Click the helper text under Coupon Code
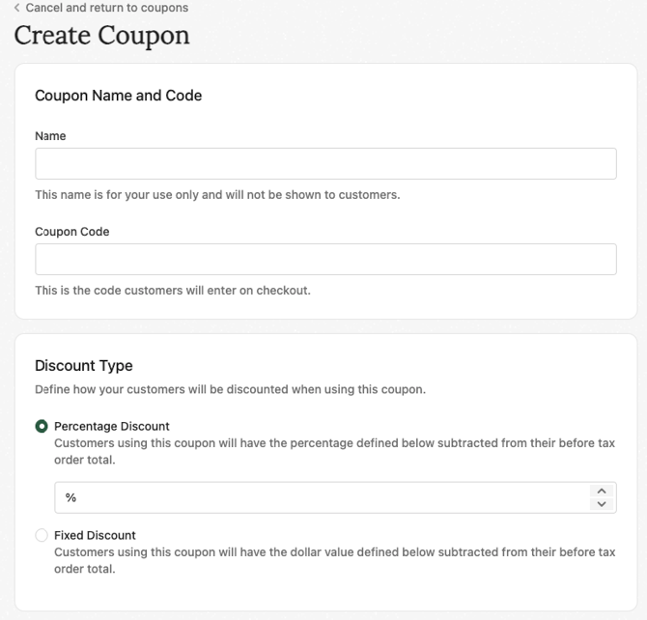Screen dimensions: 647x620 coord(173,290)
